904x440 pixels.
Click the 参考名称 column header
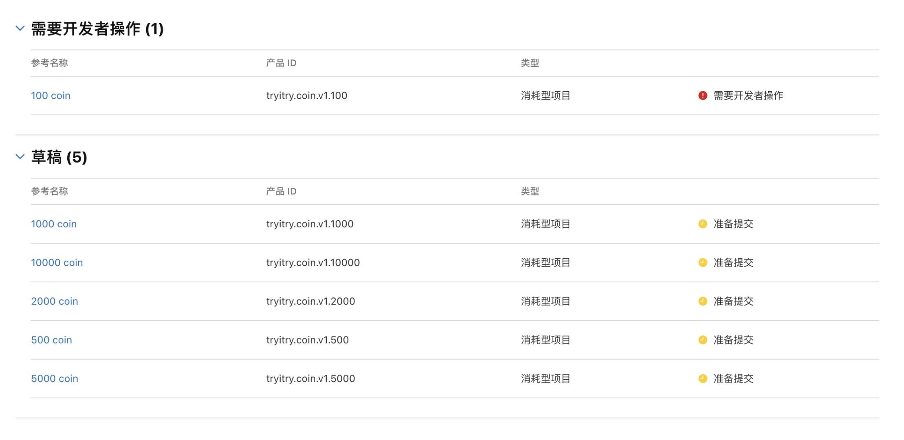tap(50, 63)
